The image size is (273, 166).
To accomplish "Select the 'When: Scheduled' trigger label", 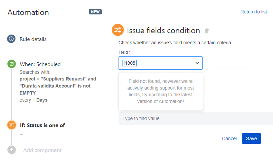I will tap(40, 64).
